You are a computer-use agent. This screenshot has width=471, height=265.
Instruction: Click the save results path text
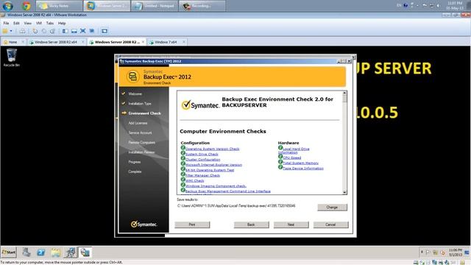point(236,206)
